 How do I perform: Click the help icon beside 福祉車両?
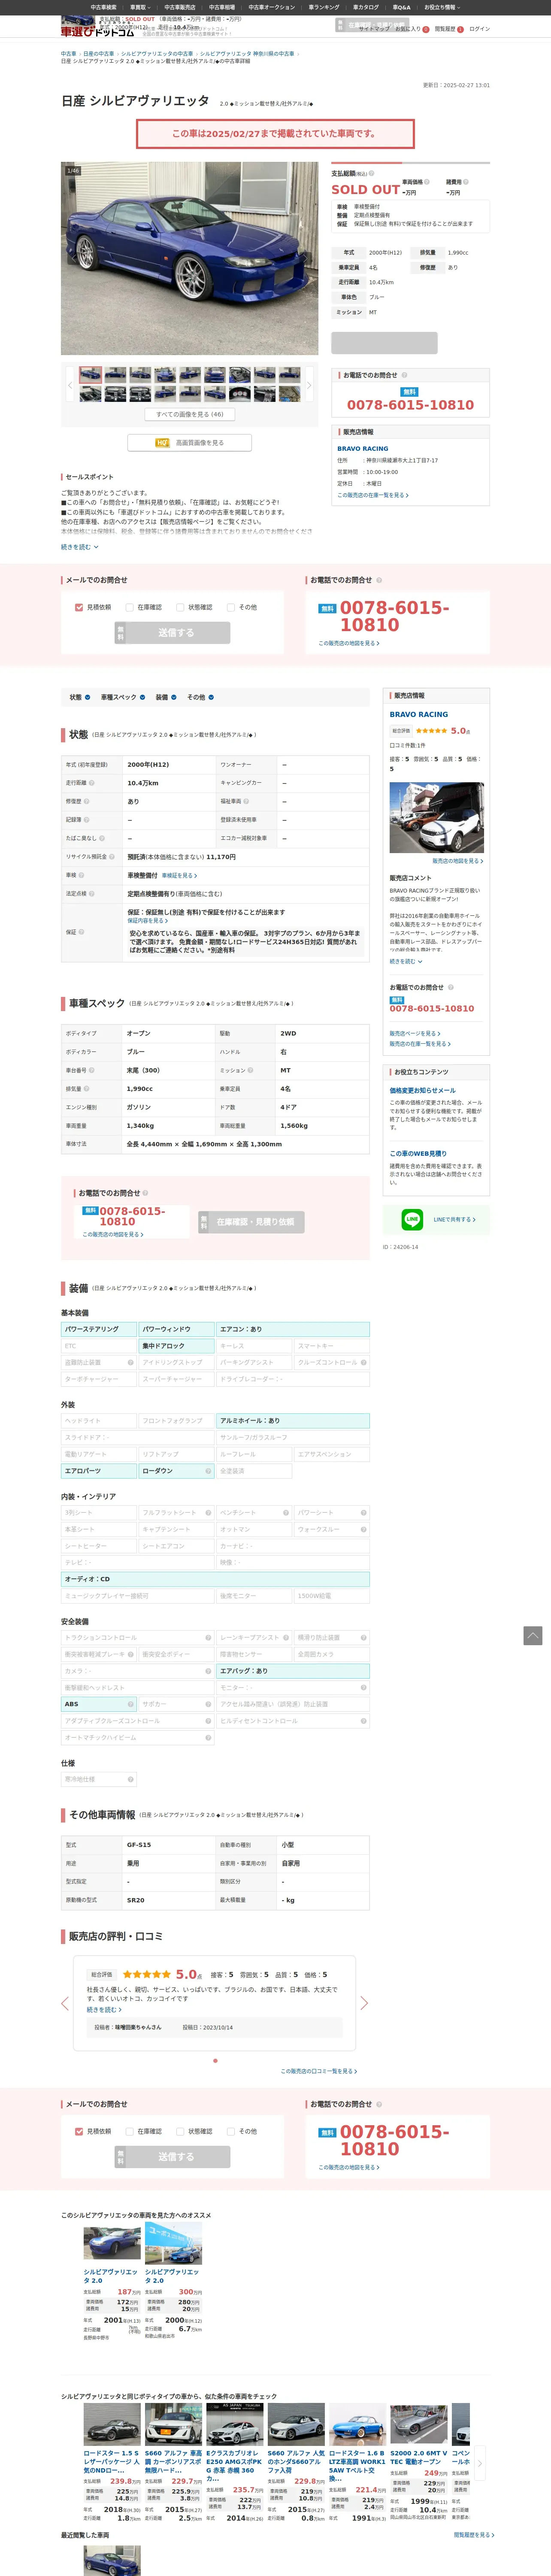pos(246,801)
